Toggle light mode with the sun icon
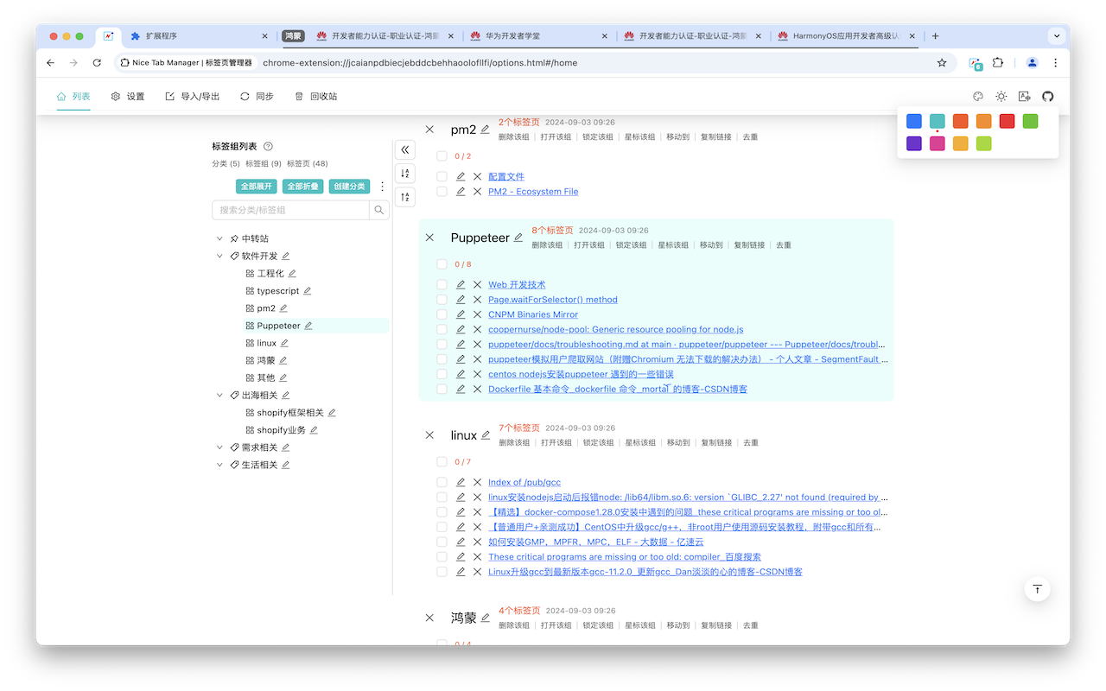 point(1001,96)
